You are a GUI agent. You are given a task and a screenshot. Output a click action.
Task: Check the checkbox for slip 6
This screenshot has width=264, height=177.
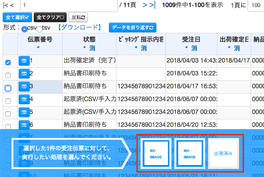click(8, 126)
